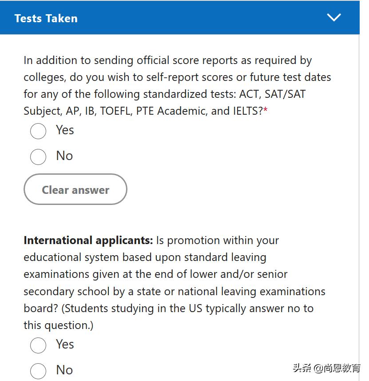The image size is (369, 381).
Task: Select No for the self-report scores question
Action: coord(38,156)
